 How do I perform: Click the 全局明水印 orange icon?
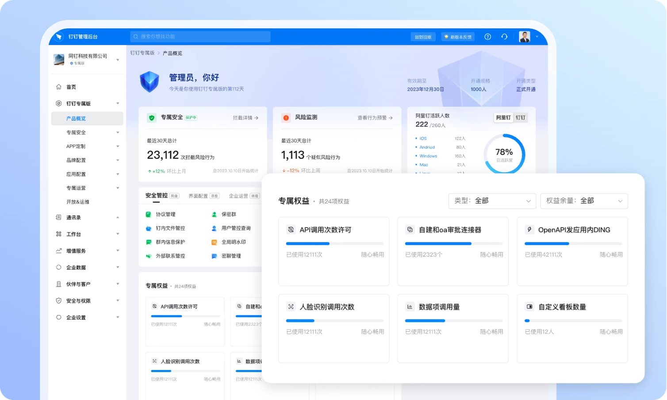(214, 242)
